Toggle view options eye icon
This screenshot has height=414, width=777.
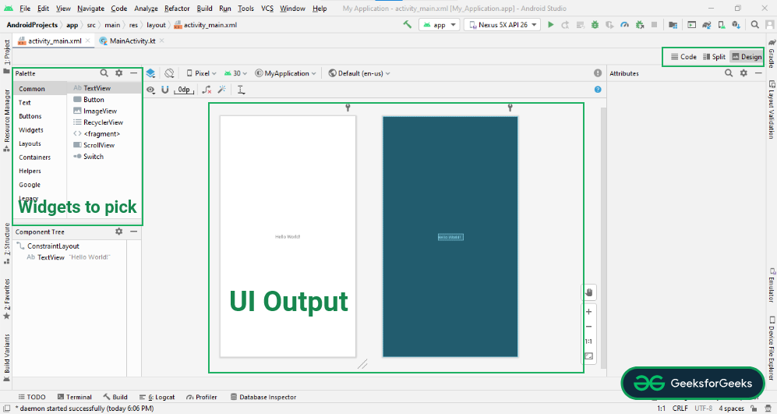point(151,90)
